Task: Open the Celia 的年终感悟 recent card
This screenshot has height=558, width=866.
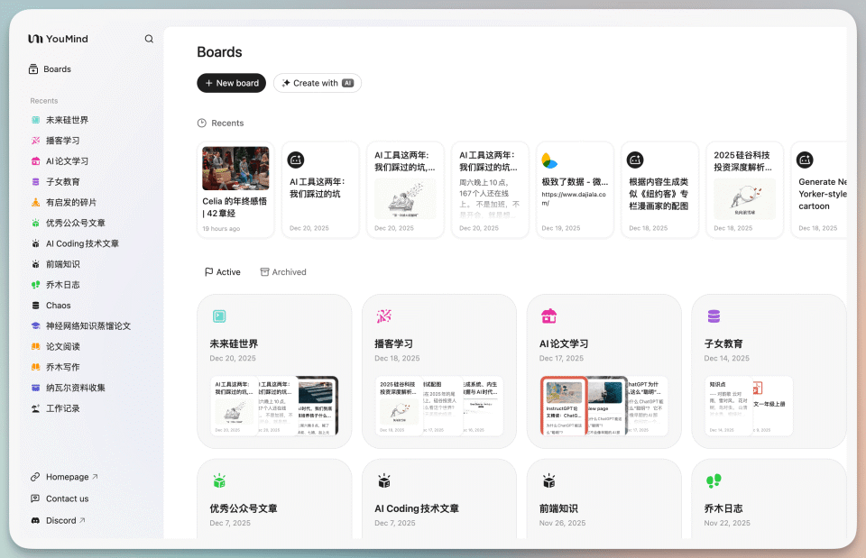Action: click(x=235, y=188)
